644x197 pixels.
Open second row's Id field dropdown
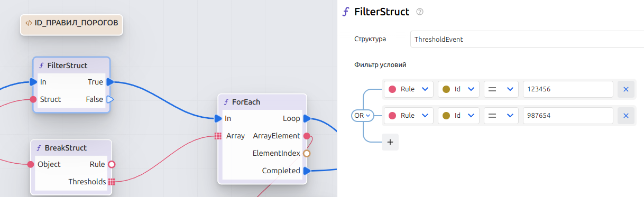coord(458,116)
